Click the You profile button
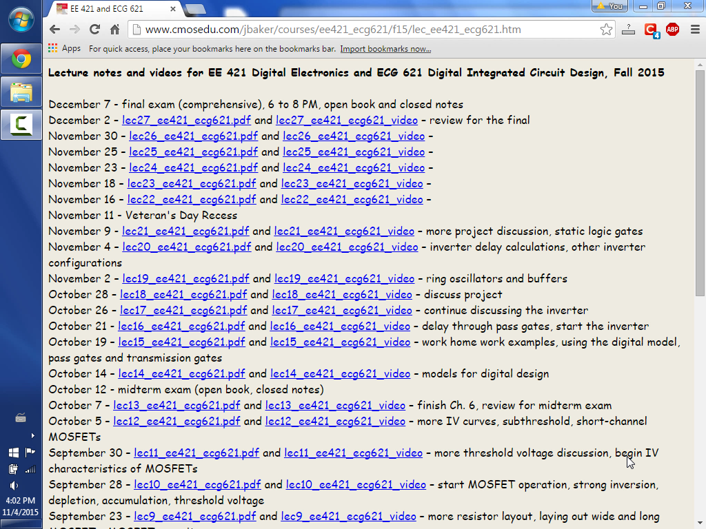The height and width of the screenshot is (529, 706). [x=609, y=6]
